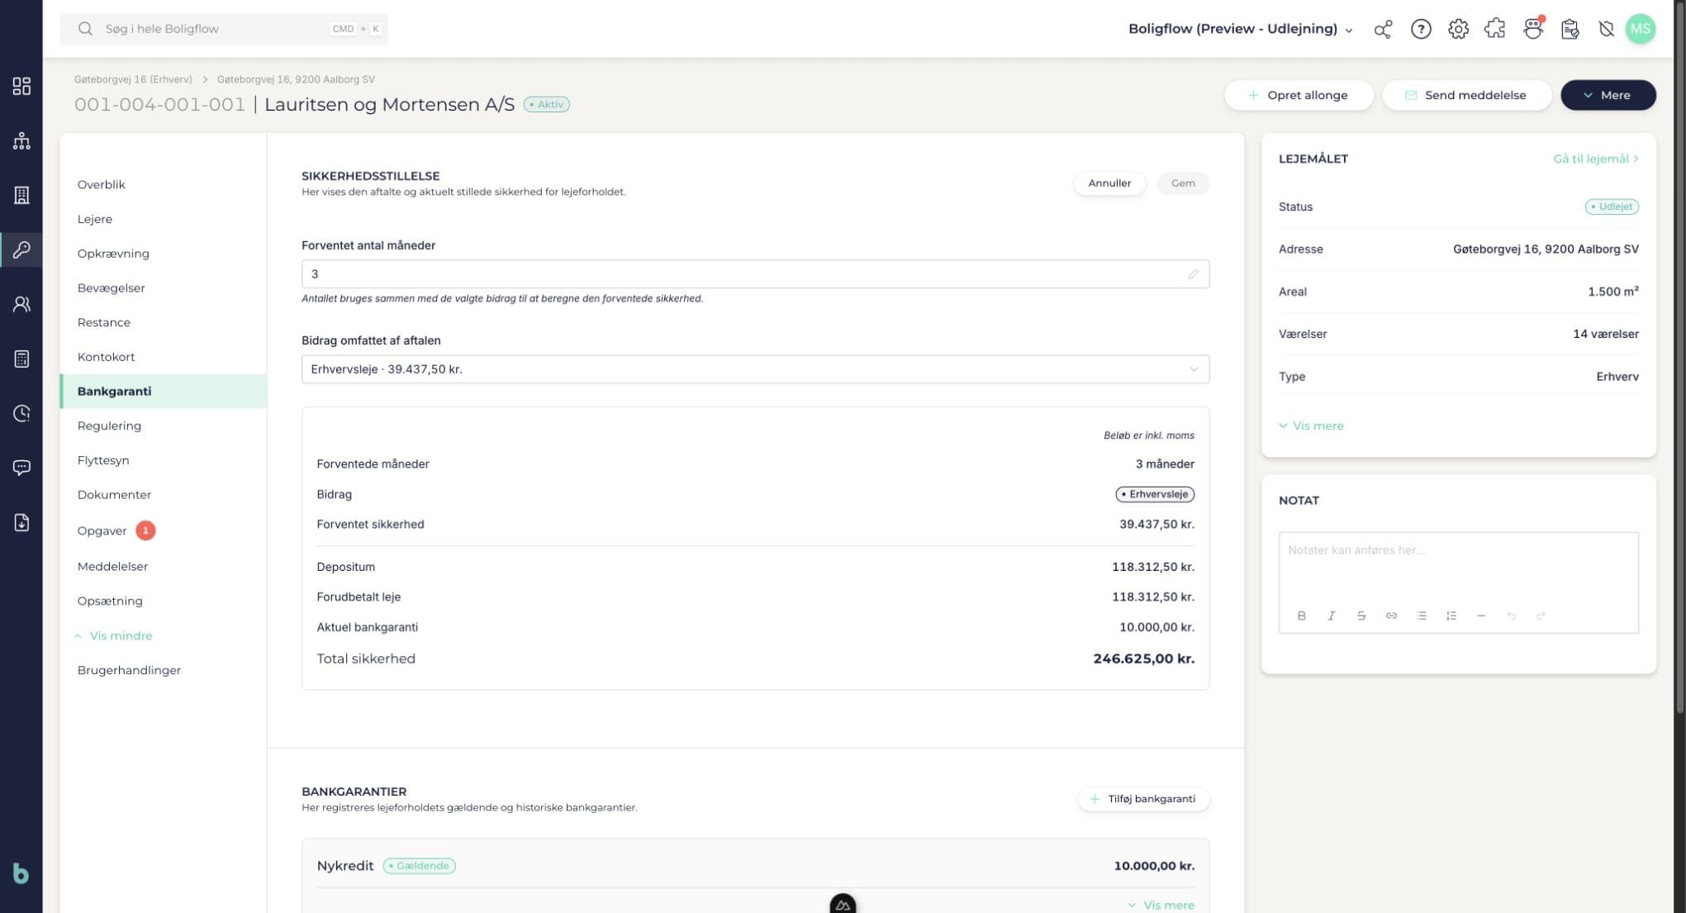
Task: Open the organization hierarchy icon in sidebar
Action: 21,140
